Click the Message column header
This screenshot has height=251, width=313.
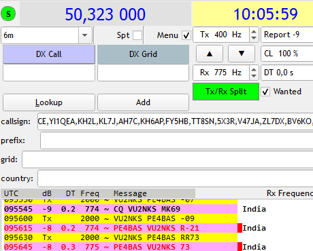[x=130, y=193]
